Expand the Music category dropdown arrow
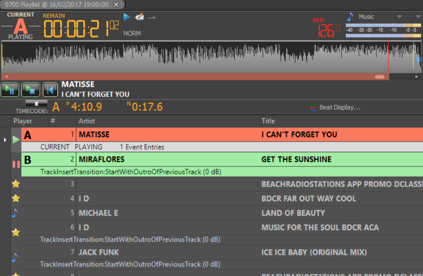This screenshot has width=423, height=276. pyautogui.click(x=399, y=17)
